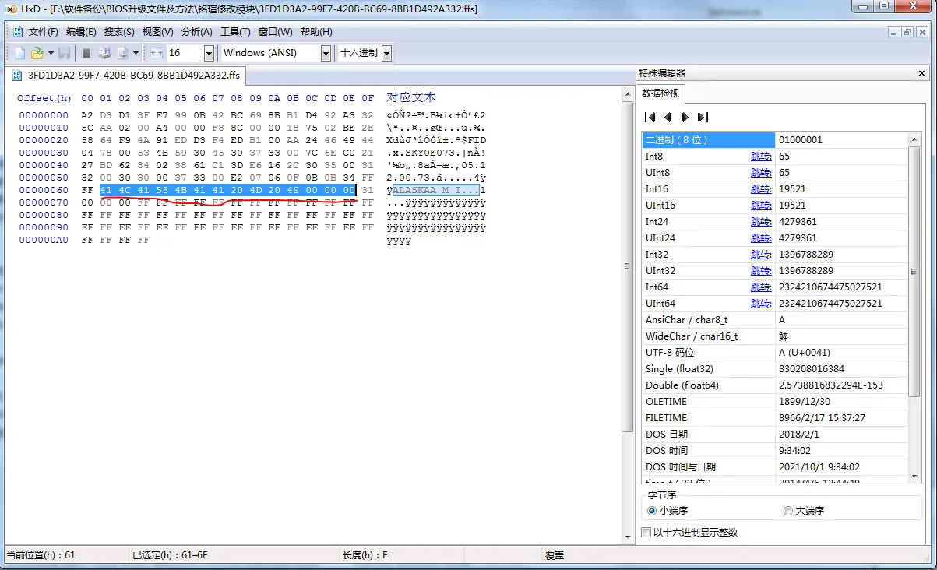Screen dimensions: 937x570
Task: Click status bar 当前位置(h): 61
Action: 41,555
